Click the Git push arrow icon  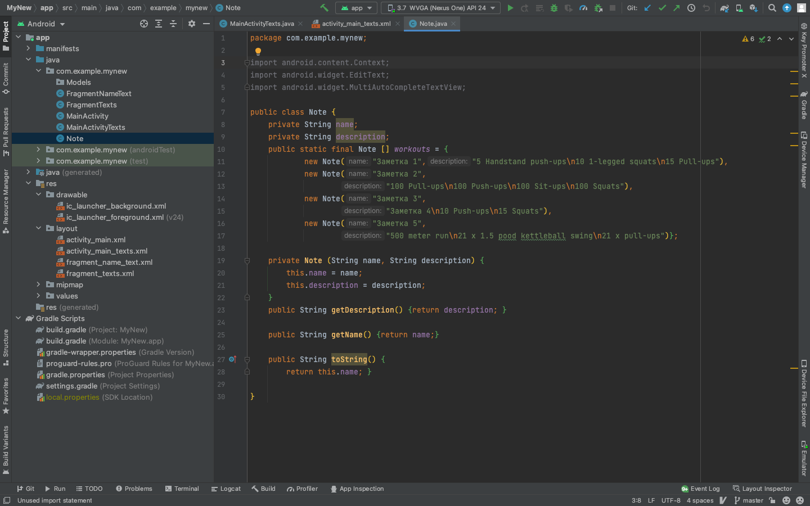(x=677, y=8)
